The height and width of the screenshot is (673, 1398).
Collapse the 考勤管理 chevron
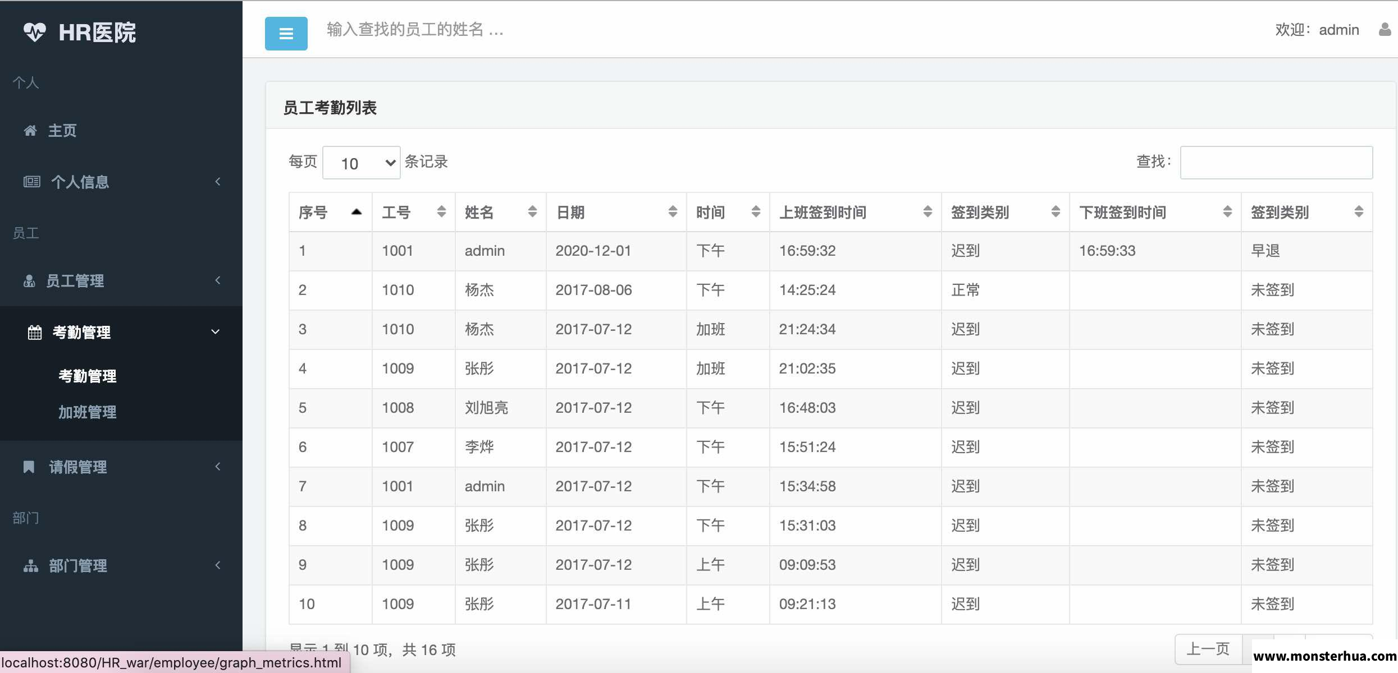click(x=215, y=331)
